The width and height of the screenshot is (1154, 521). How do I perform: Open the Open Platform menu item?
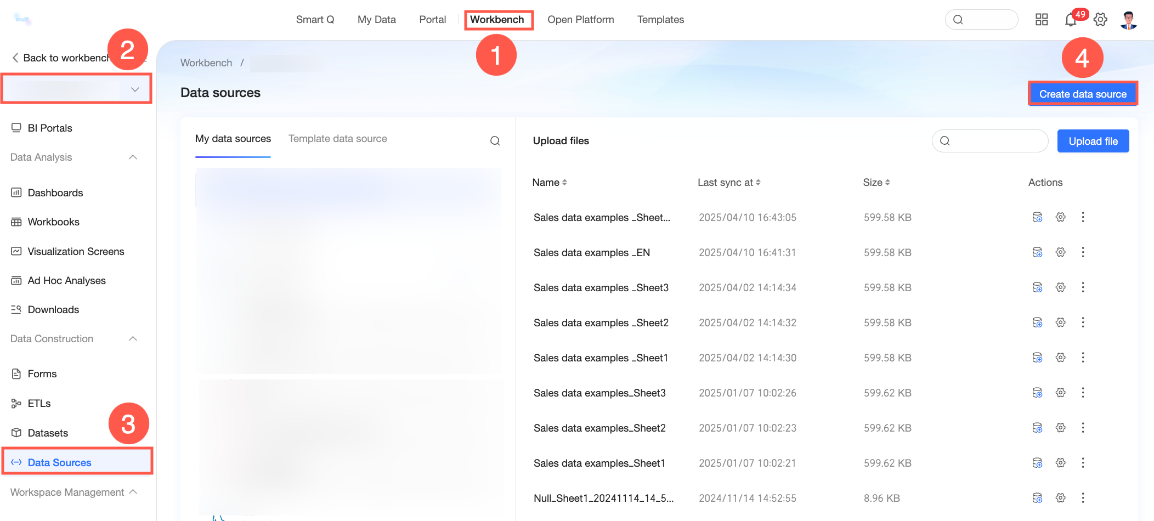point(581,20)
